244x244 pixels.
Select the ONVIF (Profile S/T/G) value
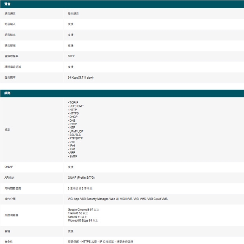81,178
